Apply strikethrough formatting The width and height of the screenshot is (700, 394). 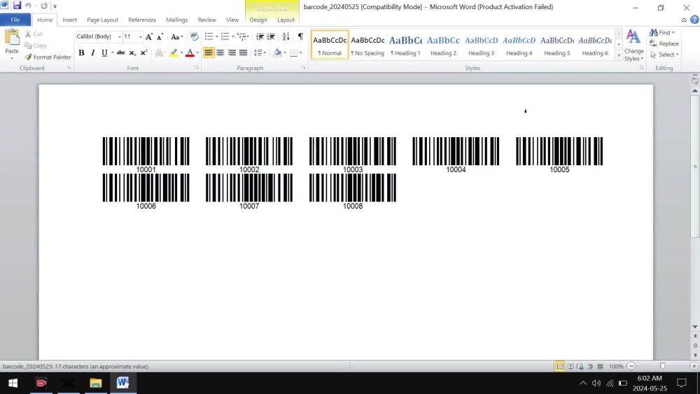[120, 52]
